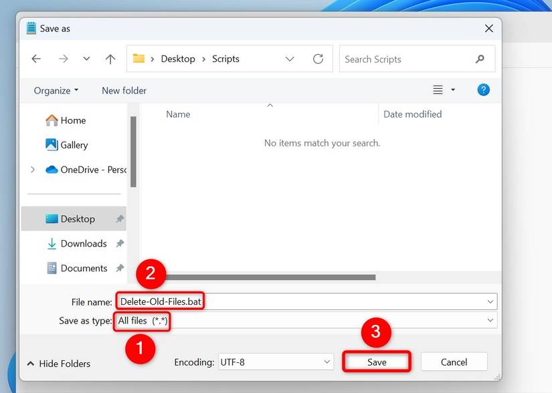Click the view layout icon on the toolbar
The height and width of the screenshot is (393, 552).
click(439, 89)
